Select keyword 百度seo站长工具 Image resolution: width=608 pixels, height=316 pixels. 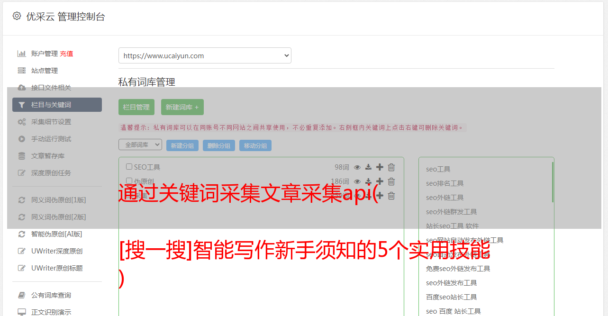click(x=452, y=297)
